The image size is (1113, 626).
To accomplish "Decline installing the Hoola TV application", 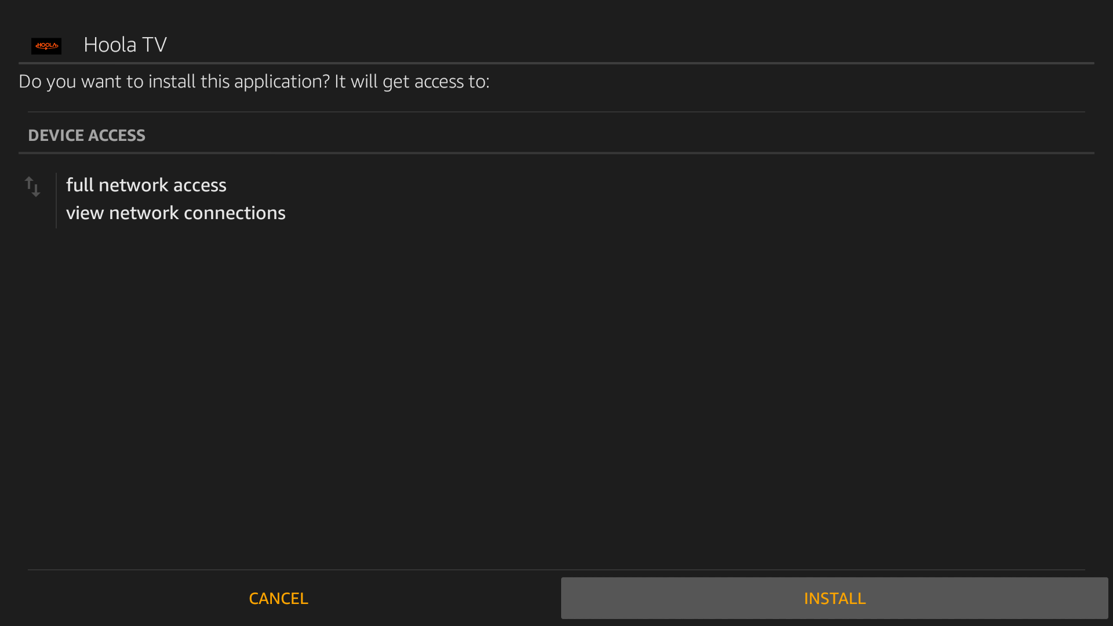I will point(278,598).
